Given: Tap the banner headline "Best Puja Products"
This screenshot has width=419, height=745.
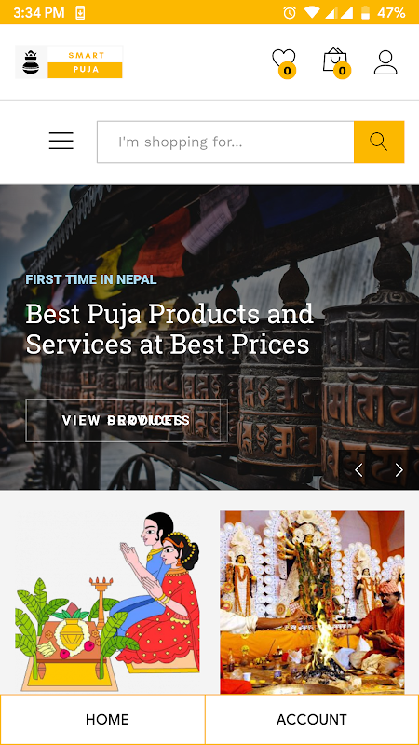Looking at the screenshot, I should coord(143,314).
